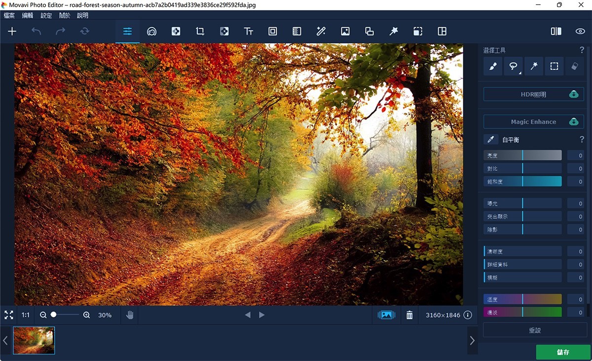
Task: Select the Eraser in the selection tools panel
Action: 574,66
